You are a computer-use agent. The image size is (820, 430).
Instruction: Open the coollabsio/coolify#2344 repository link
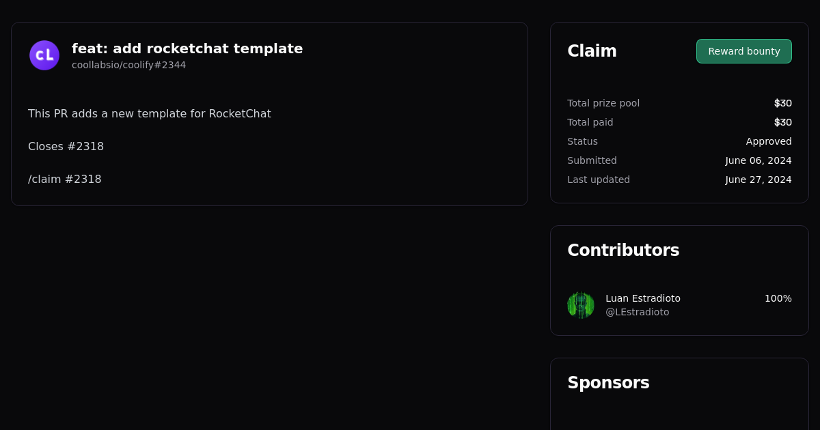point(128,65)
